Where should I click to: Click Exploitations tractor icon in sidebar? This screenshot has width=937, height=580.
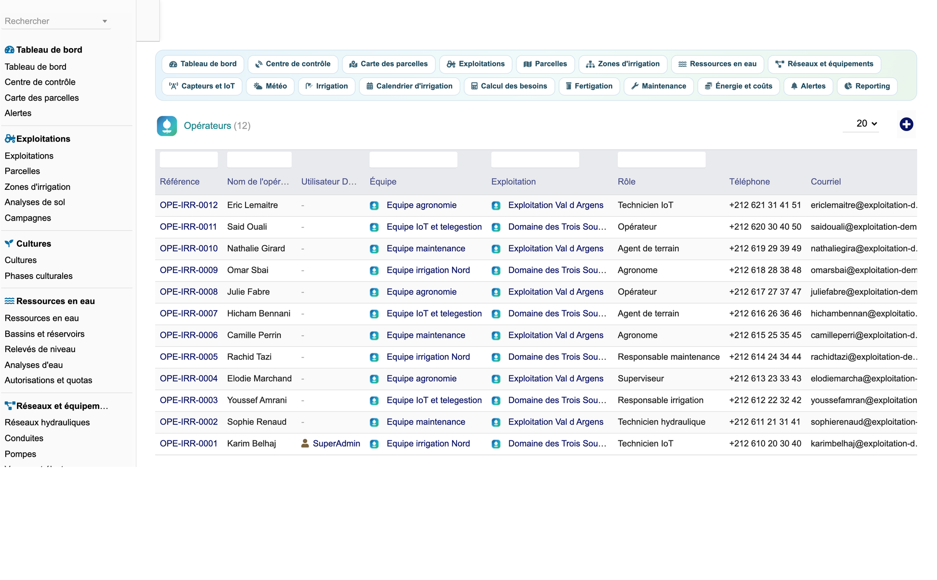coord(10,139)
